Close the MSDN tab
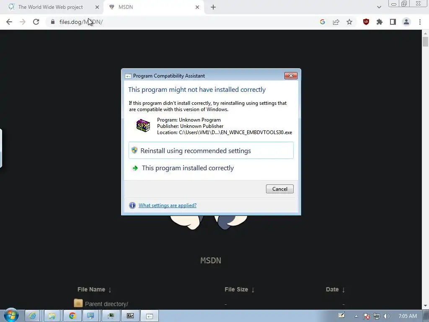The height and width of the screenshot is (322, 429). tap(197, 7)
